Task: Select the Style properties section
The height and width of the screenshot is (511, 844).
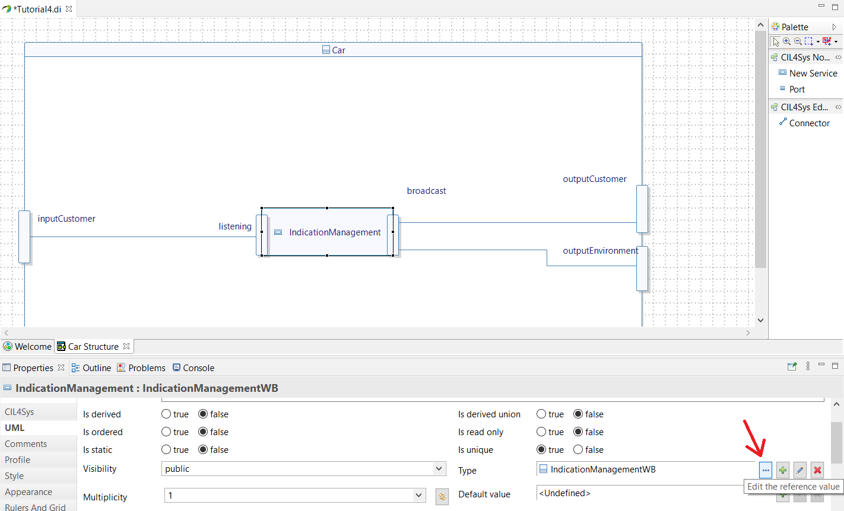Action: pyautogui.click(x=39, y=476)
